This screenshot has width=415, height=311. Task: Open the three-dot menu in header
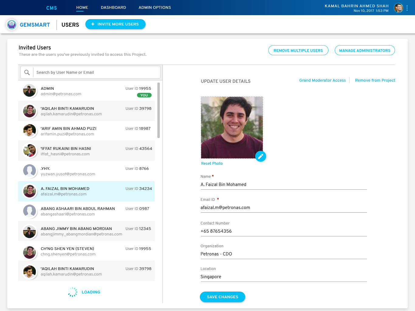tap(407, 8)
